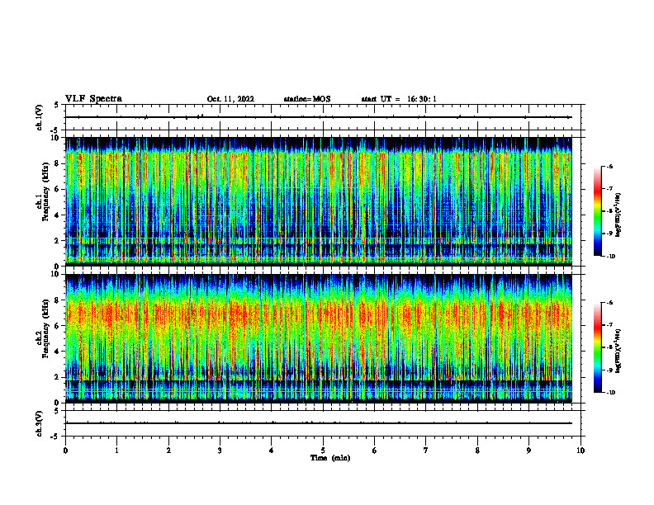Click the "-6" label on ch.1 colorbar
This screenshot has width=654, height=505.
pos(609,167)
